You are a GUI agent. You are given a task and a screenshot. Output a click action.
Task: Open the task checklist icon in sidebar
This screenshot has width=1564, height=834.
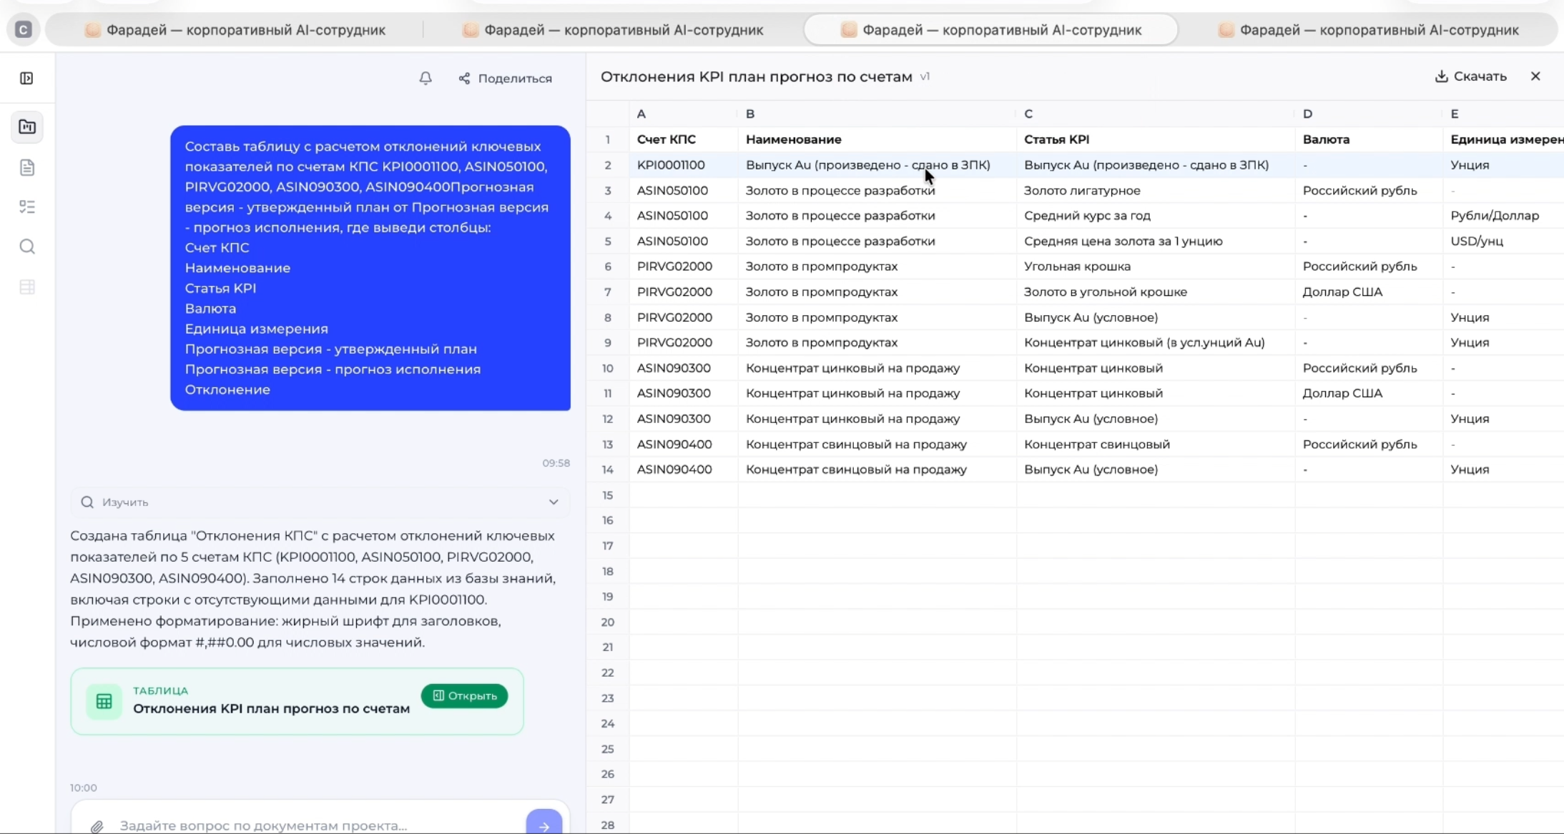(27, 207)
